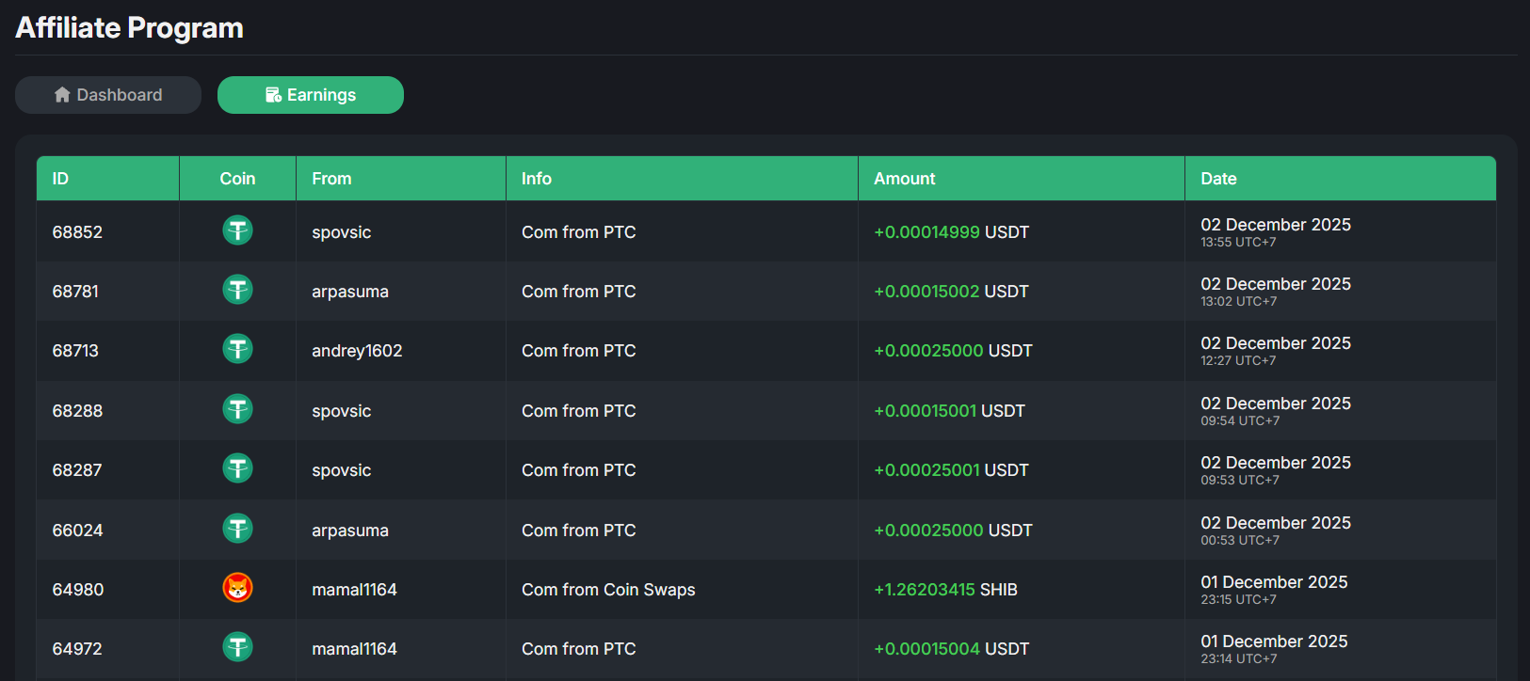Click username andrey1602 in From column
The image size is (1530, 681).
357,351
